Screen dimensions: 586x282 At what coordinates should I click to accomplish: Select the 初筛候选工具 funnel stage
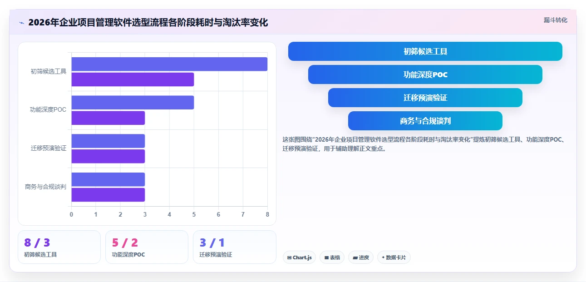click(425, 51)
